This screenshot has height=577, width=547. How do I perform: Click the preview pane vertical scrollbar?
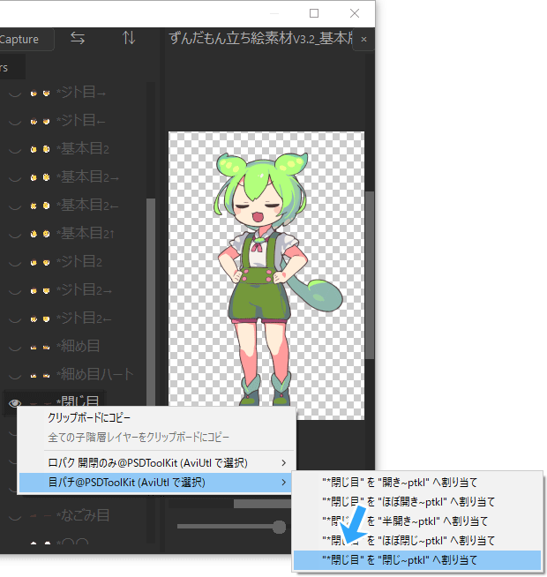tap(370, 275)
